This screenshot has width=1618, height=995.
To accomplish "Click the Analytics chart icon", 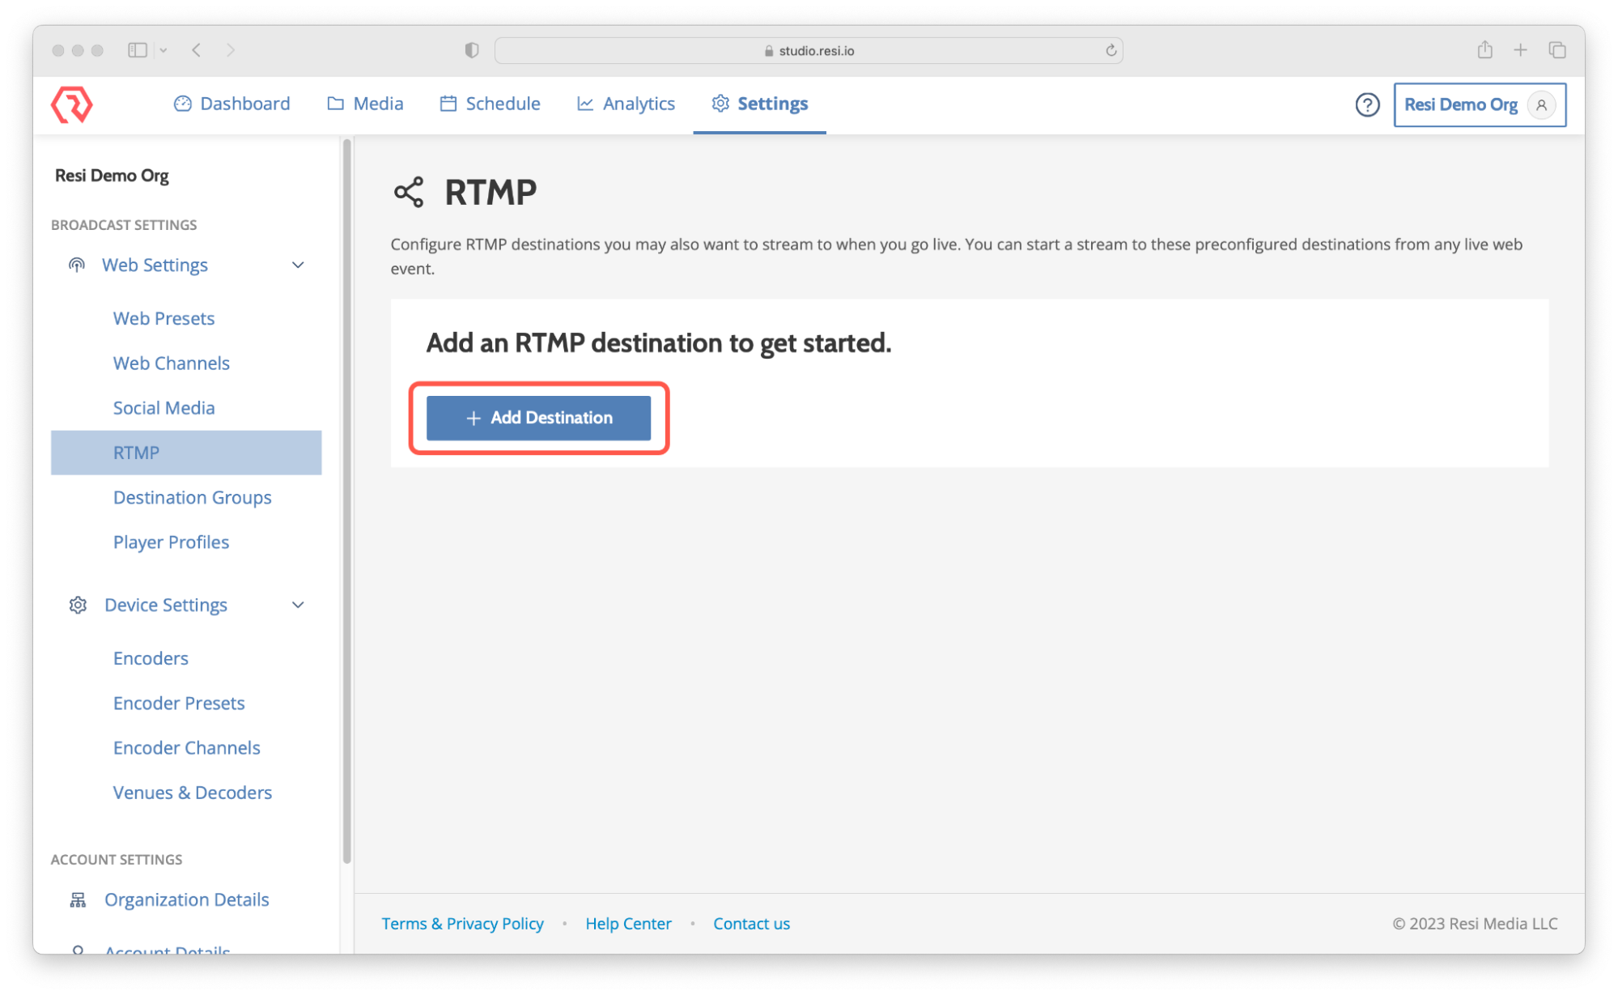I will 584,104.
